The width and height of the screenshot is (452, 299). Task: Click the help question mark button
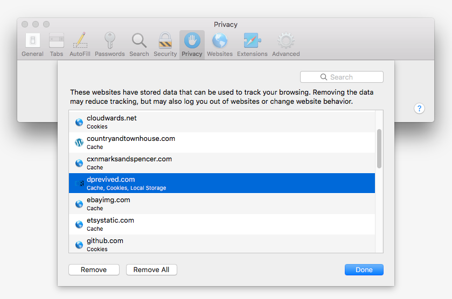click(x=419, y=109)
